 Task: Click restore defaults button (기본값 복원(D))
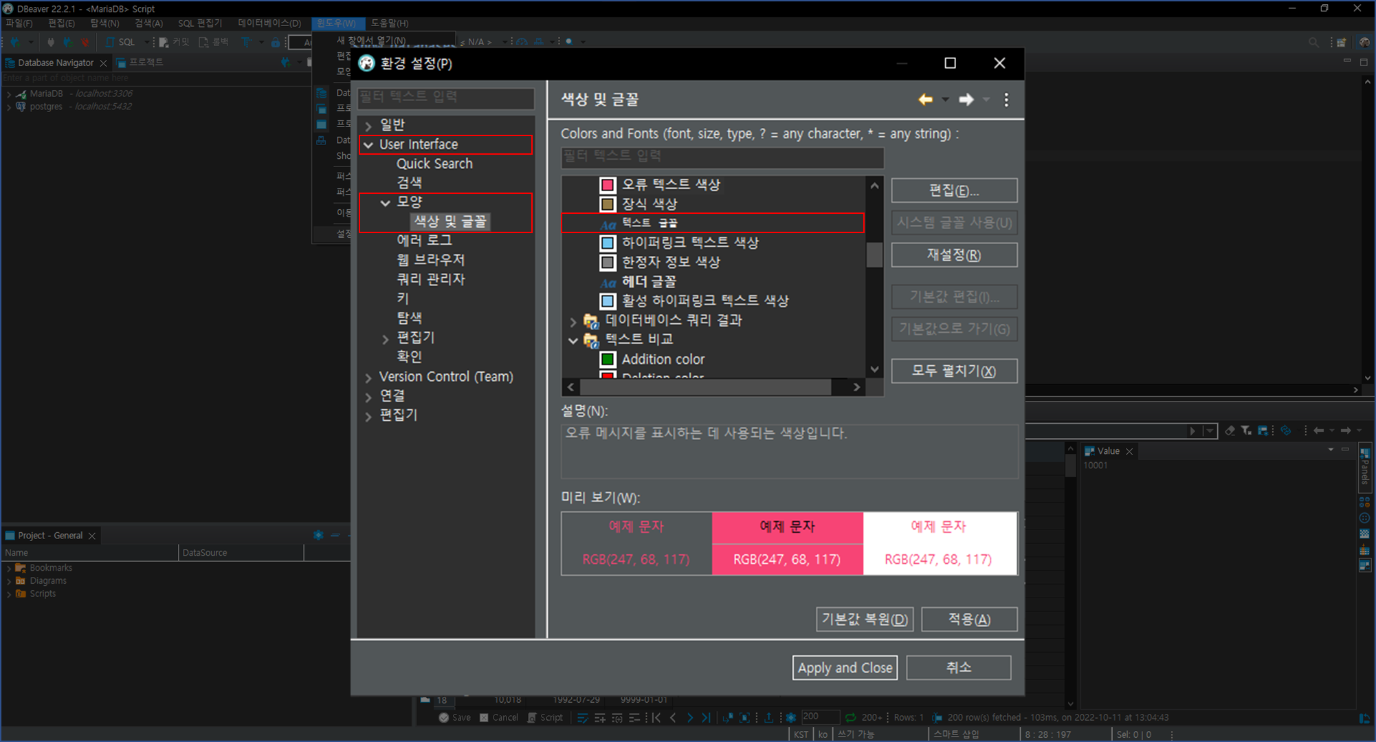pos(865,619)
